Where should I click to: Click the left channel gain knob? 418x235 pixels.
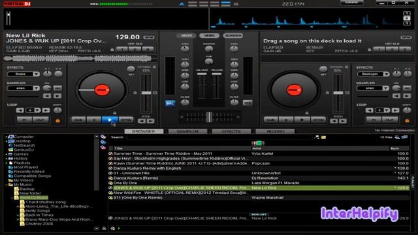pyautogui.click(x=185, y=49)
